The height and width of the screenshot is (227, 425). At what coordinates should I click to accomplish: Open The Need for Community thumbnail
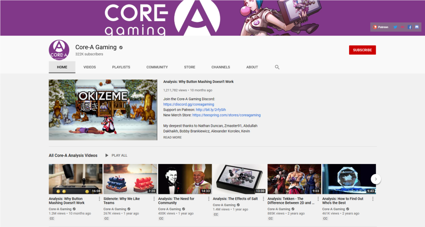pos(185,179)
